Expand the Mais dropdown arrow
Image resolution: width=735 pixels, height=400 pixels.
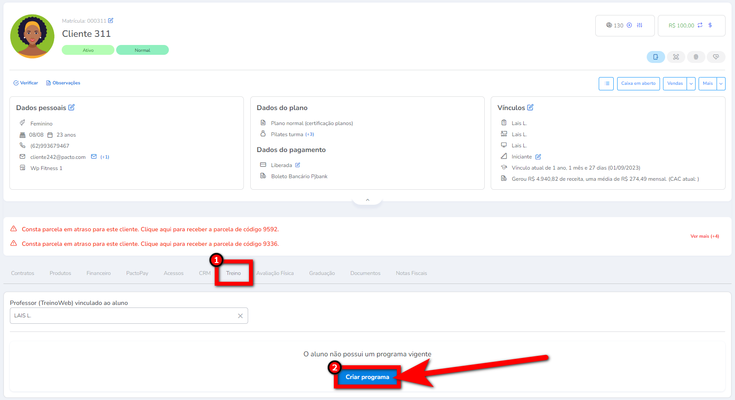(x=721, y=84)
